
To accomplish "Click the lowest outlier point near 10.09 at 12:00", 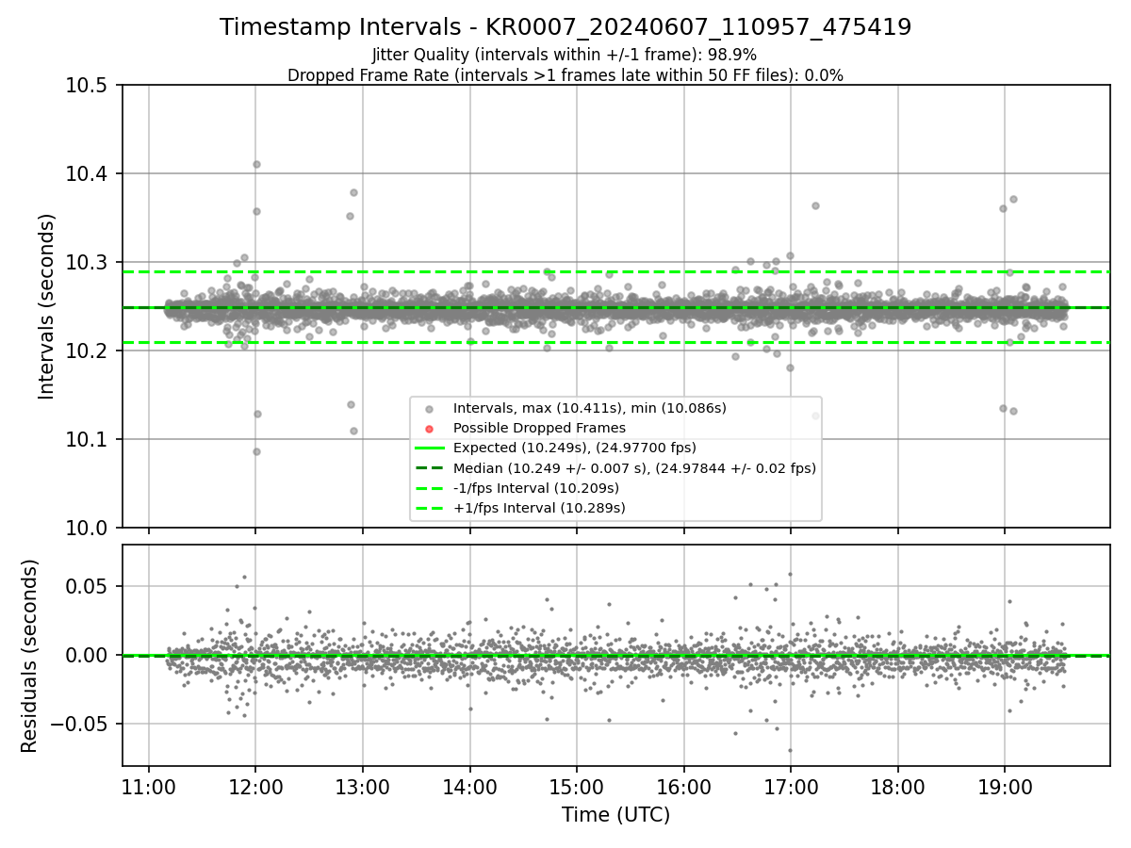I will [x=256, y=451].
